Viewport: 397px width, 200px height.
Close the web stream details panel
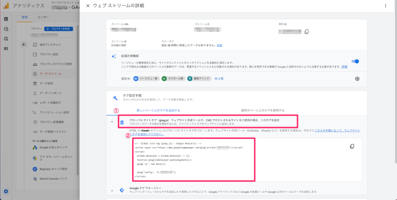pyautogui.click(x=88, y=6)
